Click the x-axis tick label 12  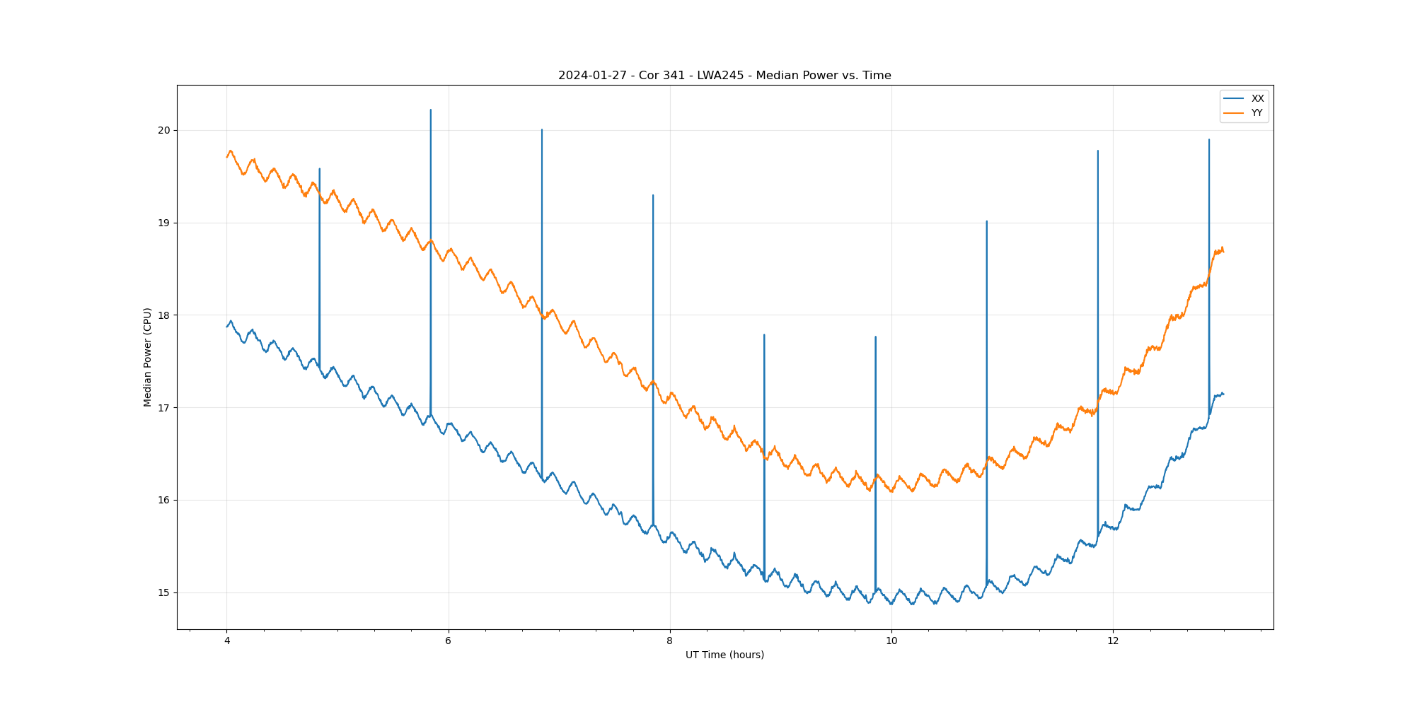pyautogui.click(x=1113, y=641)
